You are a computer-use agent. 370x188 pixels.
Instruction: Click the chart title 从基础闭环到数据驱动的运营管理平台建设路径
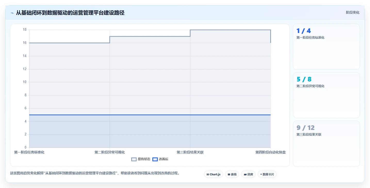(70, 13)
